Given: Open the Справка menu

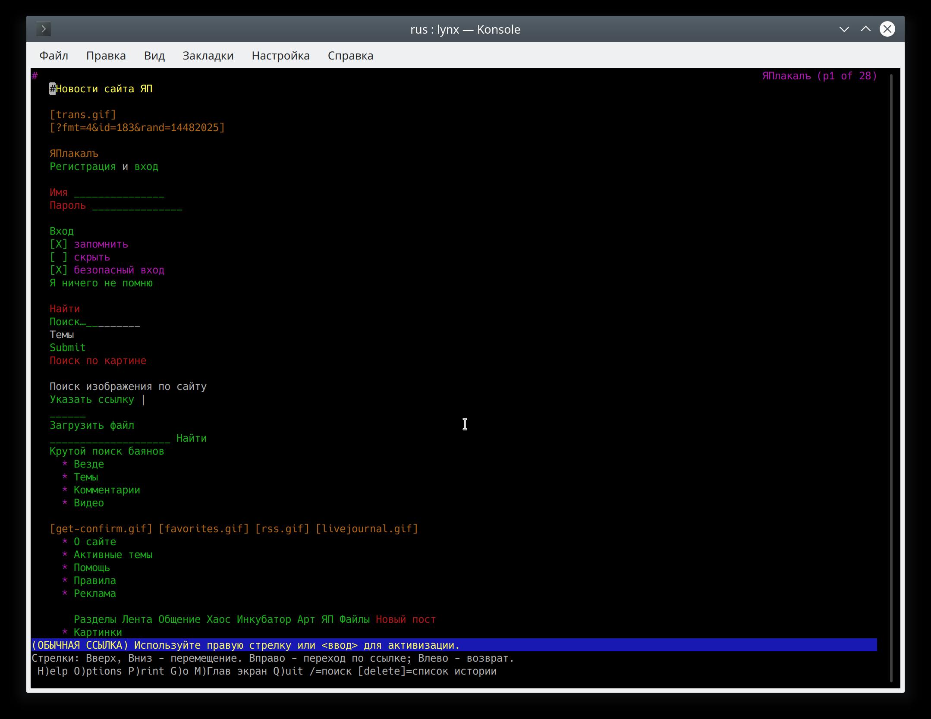Looking at the screenshot, I should (351, 56).
